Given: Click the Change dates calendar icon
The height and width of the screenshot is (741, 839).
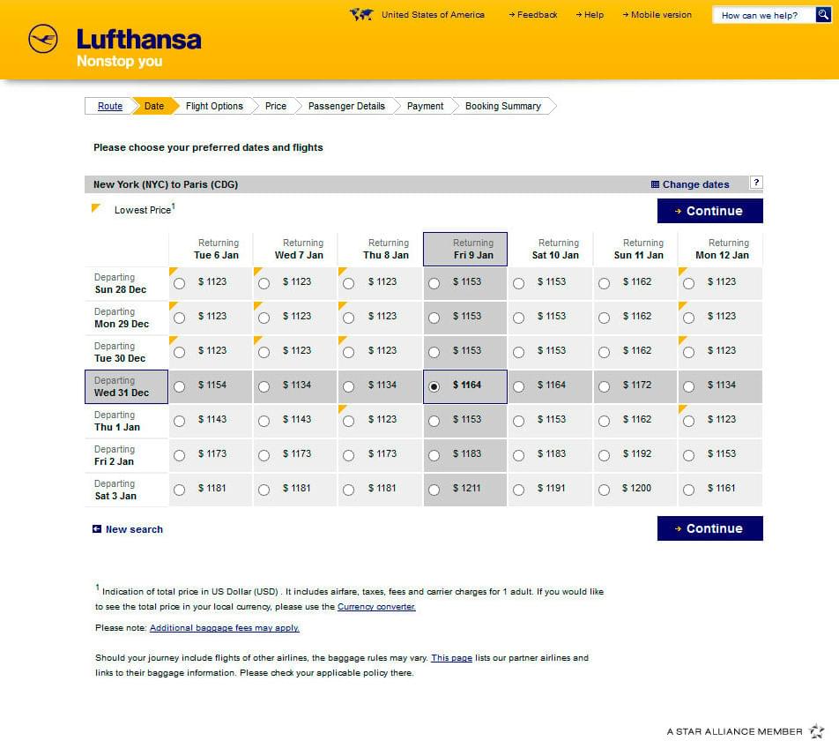Looking at the screenshot, I should (x=655, y=184).
